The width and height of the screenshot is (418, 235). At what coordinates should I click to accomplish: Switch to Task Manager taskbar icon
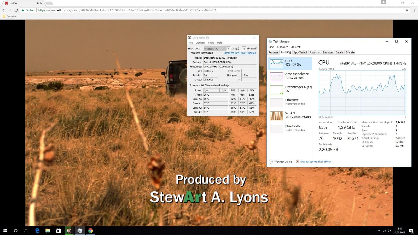80,231
